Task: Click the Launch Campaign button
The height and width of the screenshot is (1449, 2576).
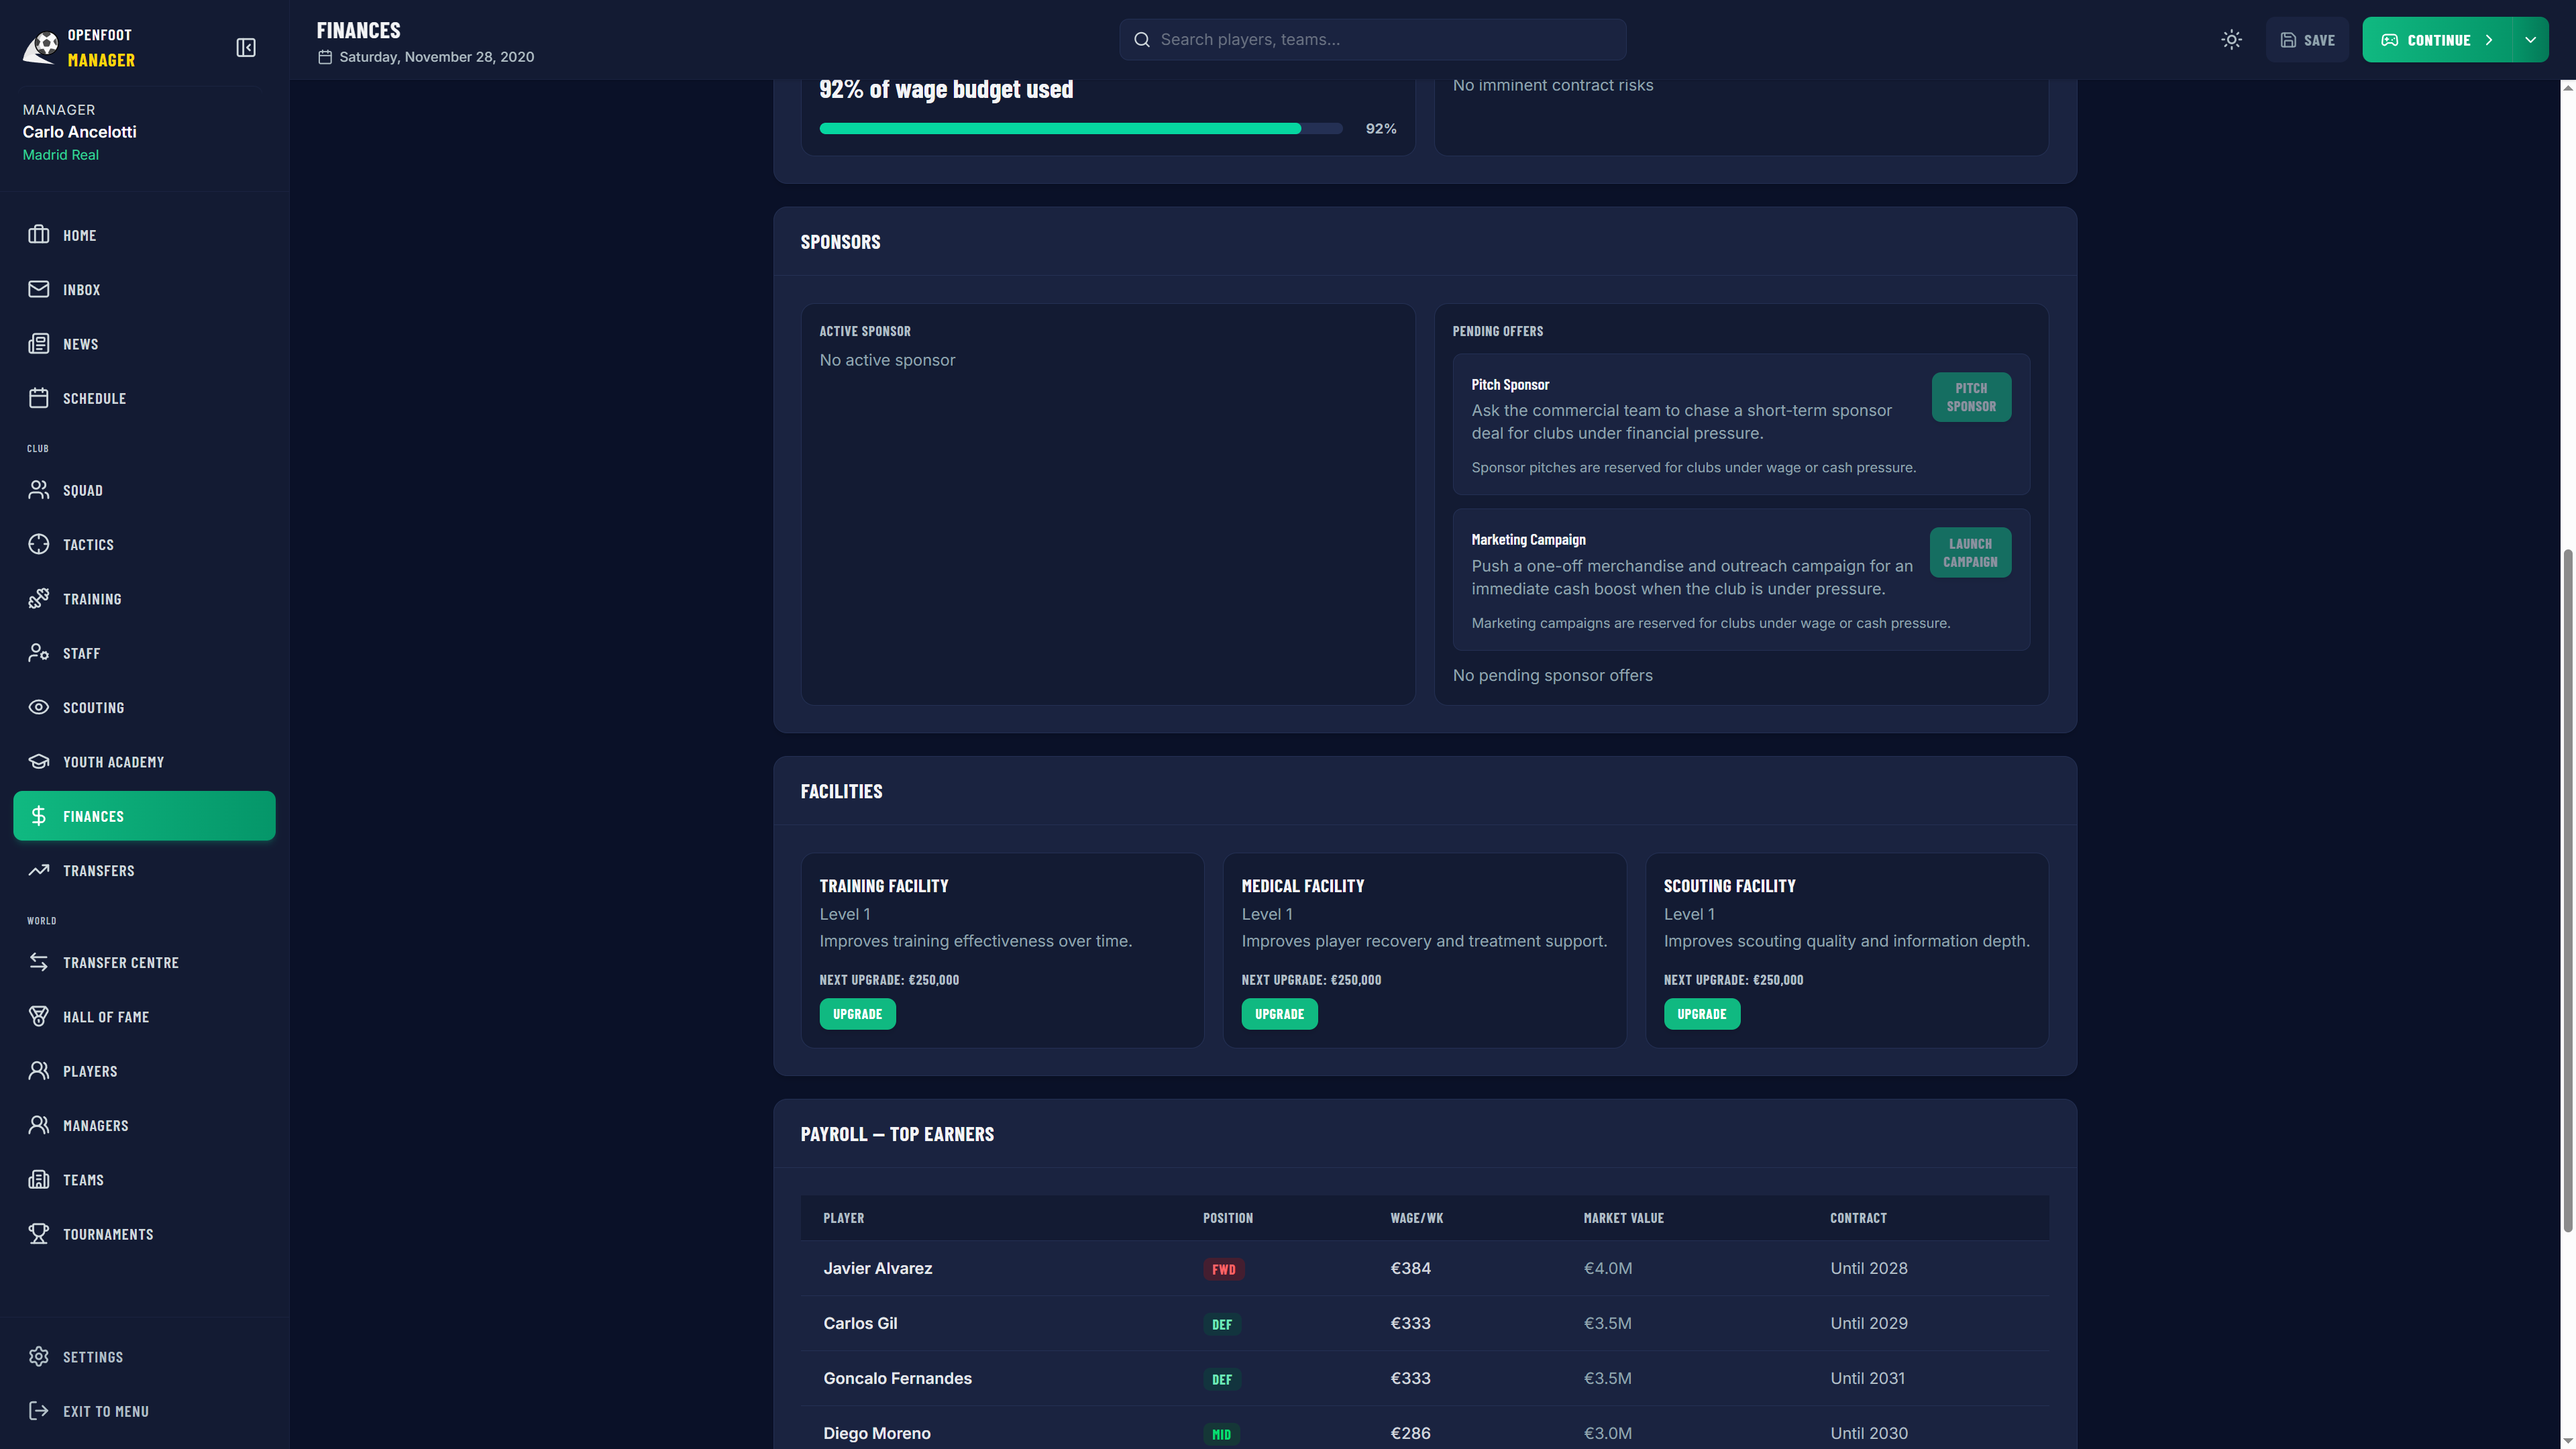Action: point(1970,552)
